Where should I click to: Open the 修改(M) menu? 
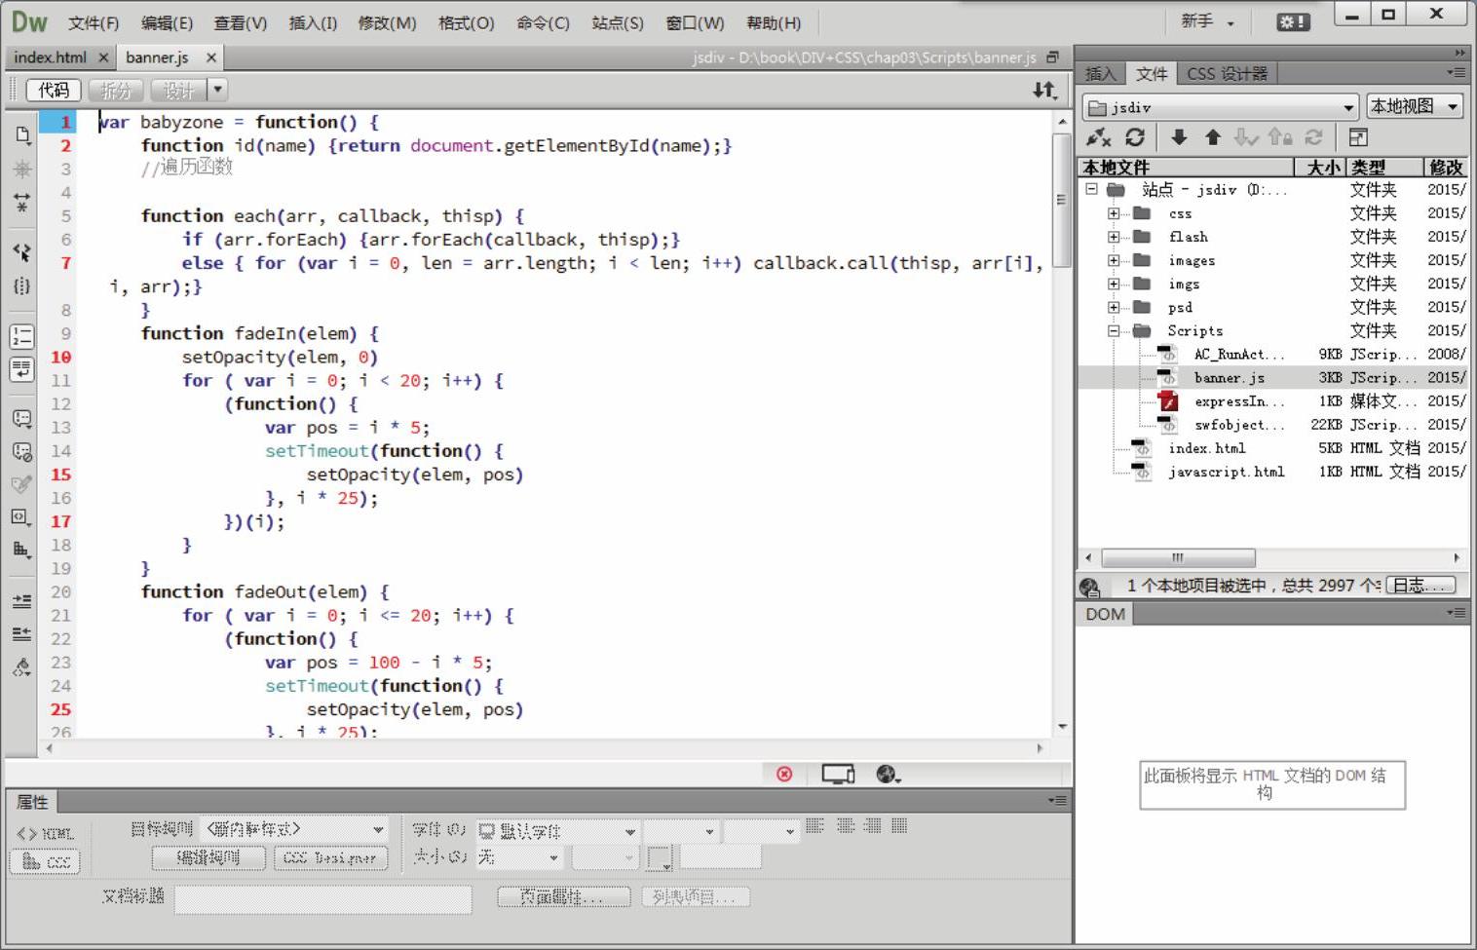(x=387, y=22)
